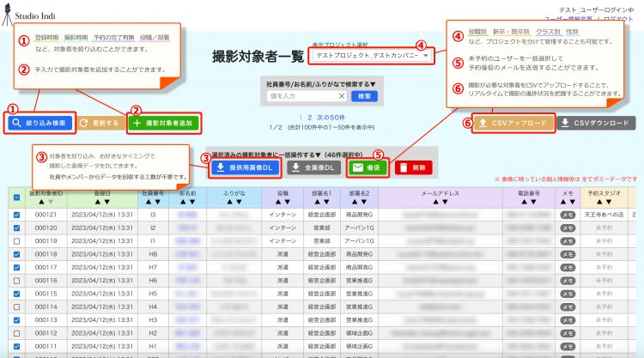
Task: Sort 役職 column ascending
Action: (278, 202)
